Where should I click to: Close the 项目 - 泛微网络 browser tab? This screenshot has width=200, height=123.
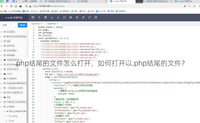click(x=41, y=1)
